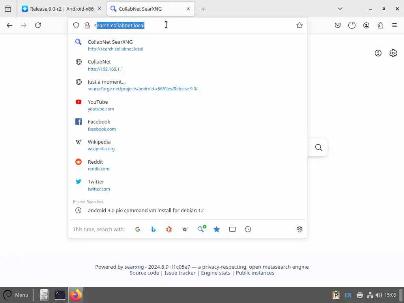This screenshot has height=303, width=404.
Task: Select recent search android 9.0 pie command
Action: pos(187,211)
